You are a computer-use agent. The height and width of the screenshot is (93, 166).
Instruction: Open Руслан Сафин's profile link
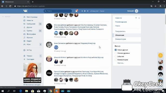(59, 72)
